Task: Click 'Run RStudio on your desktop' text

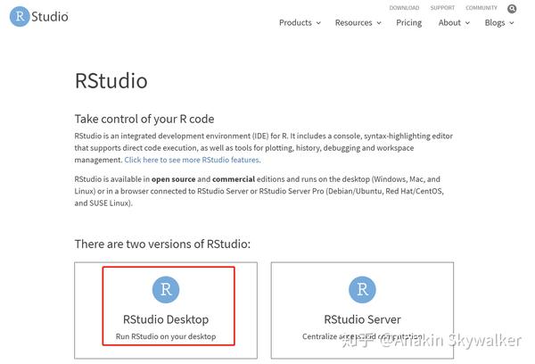Action: 166,336
